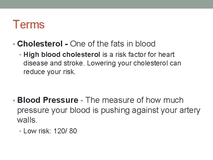Click the word "walls."
The width and height of the screenshot is (213, 160).
coord(27,120)
